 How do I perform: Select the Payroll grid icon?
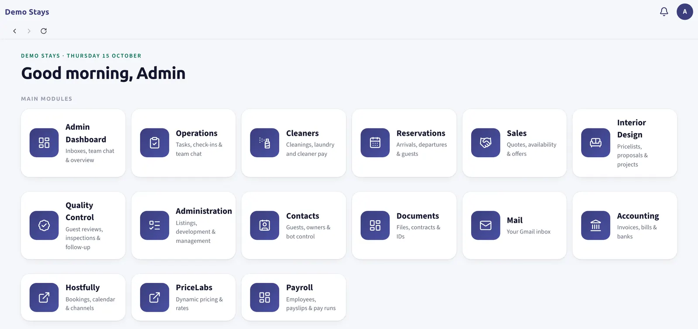pos(264,298)
